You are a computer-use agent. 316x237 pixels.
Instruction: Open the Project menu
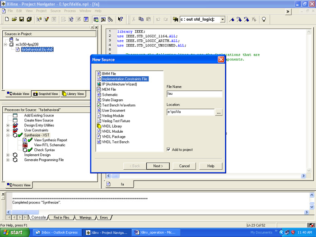(x=42, y=11)
